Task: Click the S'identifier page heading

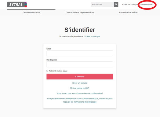Action: tap(80, 30)
